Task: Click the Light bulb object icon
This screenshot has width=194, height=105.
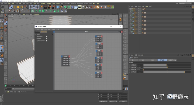Action: pos(83,7)
